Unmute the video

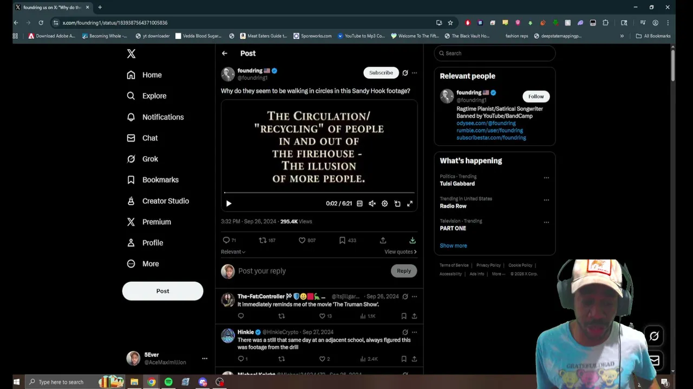tap(372, 204)
